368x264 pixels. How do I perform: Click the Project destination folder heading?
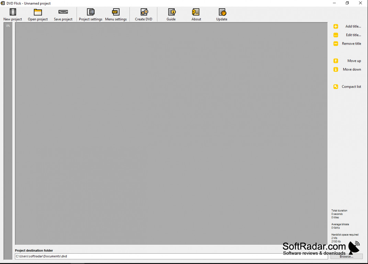point(34,250)
